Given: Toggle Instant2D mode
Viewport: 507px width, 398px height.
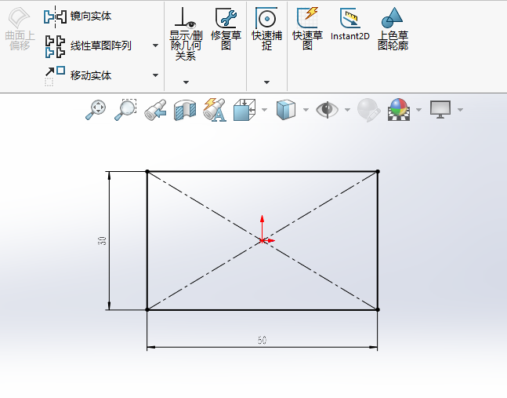Looking at the screenshot, I should click(x=350, y=24).
